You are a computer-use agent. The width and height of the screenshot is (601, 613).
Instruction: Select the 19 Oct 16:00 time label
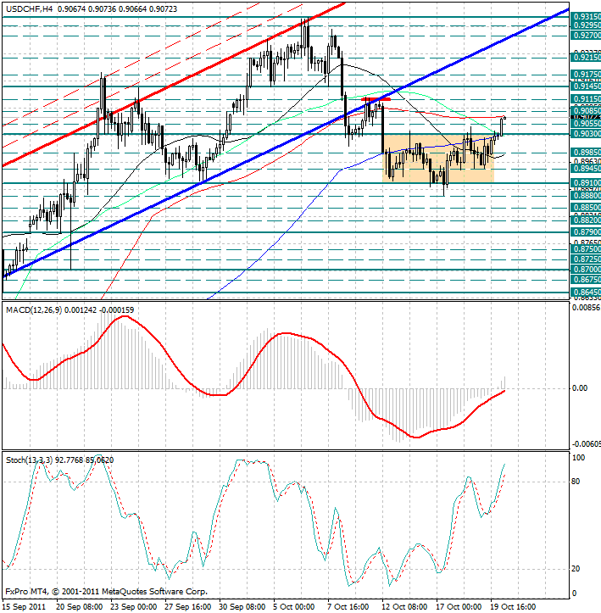(513, 607)
